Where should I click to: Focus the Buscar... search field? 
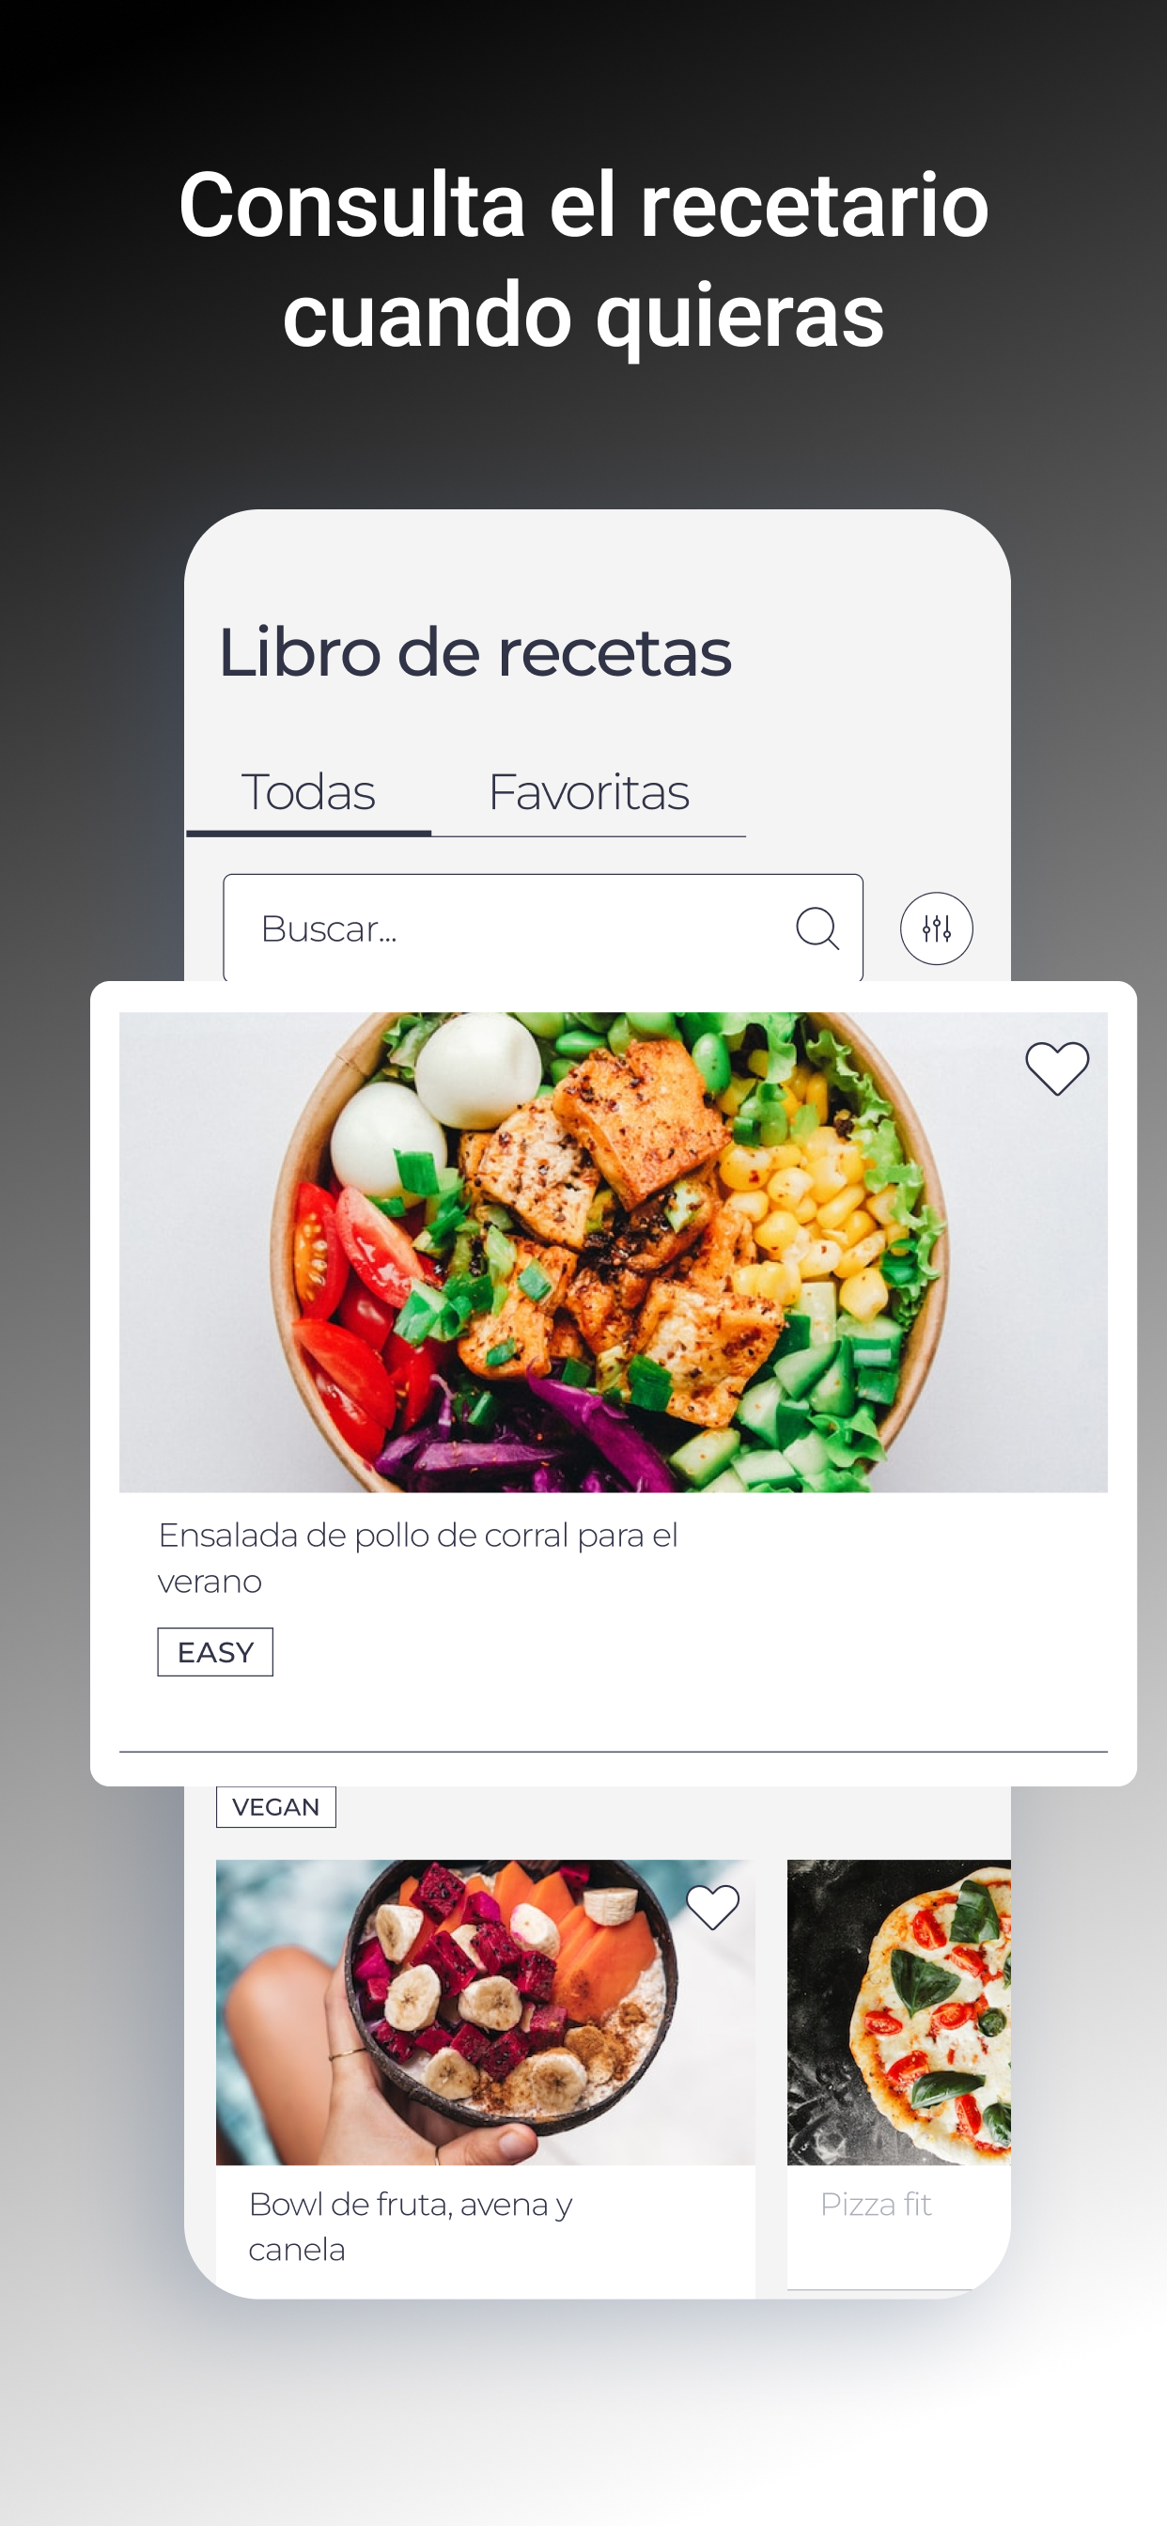click(x=542, y=928)
